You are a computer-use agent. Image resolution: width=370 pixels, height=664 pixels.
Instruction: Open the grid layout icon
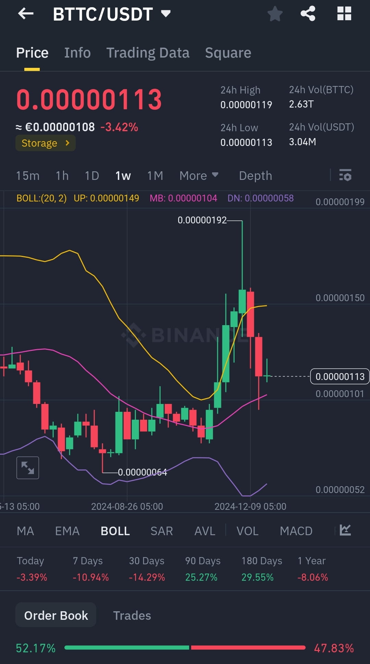coord(344,14)
